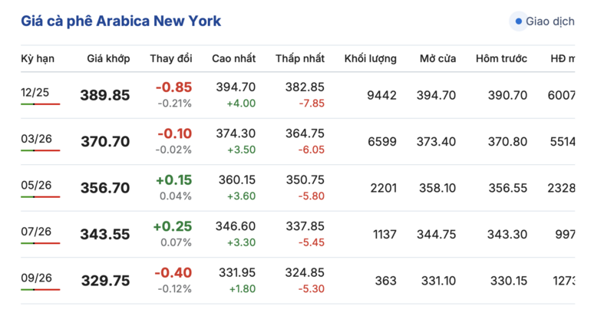The height and width of the screenshot is (316, 614).
Task: Open the 03/26 contract term
Action: [x=35, y=139]
